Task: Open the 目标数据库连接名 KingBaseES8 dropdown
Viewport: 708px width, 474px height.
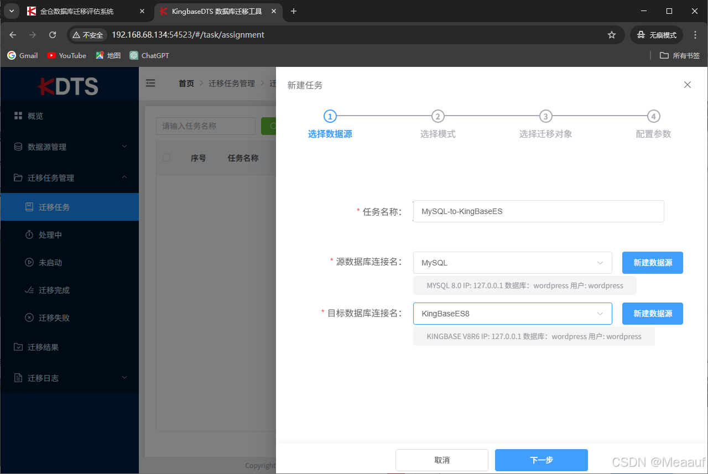Action: (x=512, y=314)
